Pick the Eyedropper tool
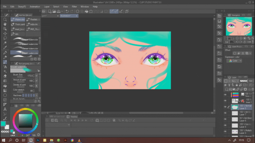 tap(5, 47)
